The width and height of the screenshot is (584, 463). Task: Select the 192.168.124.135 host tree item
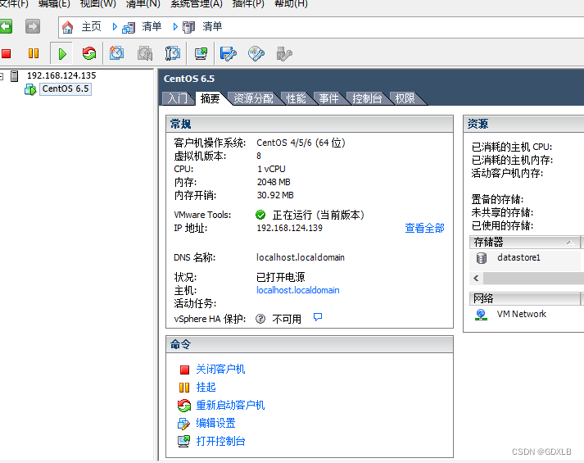pyautogui.click(x=61, y=75)
